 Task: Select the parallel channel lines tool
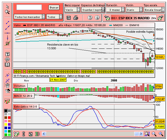tap(7, 75)
